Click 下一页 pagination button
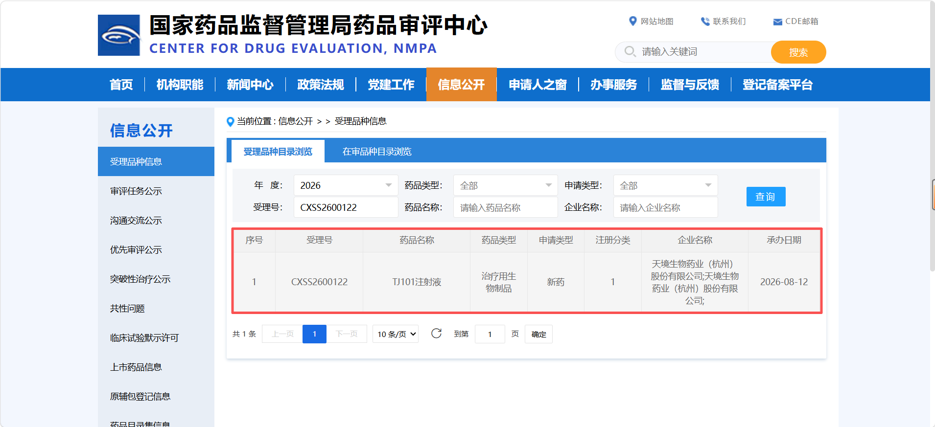Image resolution: width=935 pixels, height=427 pixels. (x=347, y=334)
